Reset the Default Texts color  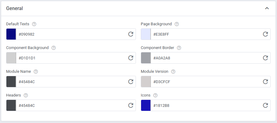click(131, 34)
